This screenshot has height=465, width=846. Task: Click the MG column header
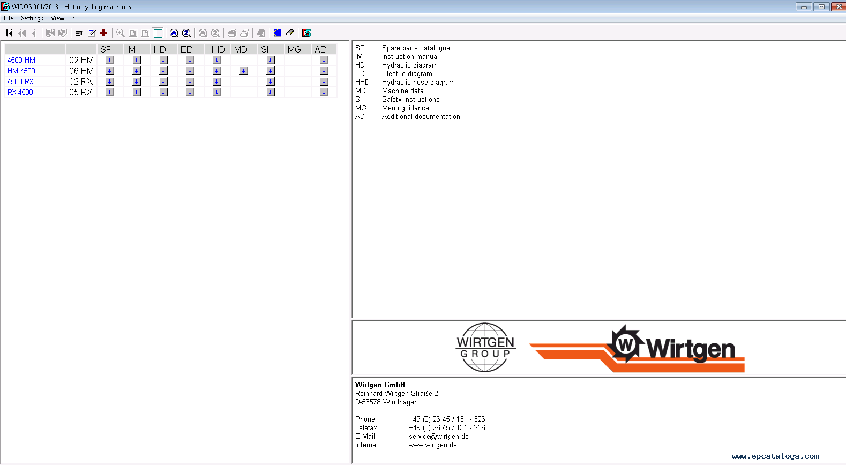click(x=297, y=49)
